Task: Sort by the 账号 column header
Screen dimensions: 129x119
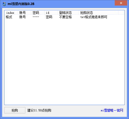Action: (24, 13)
